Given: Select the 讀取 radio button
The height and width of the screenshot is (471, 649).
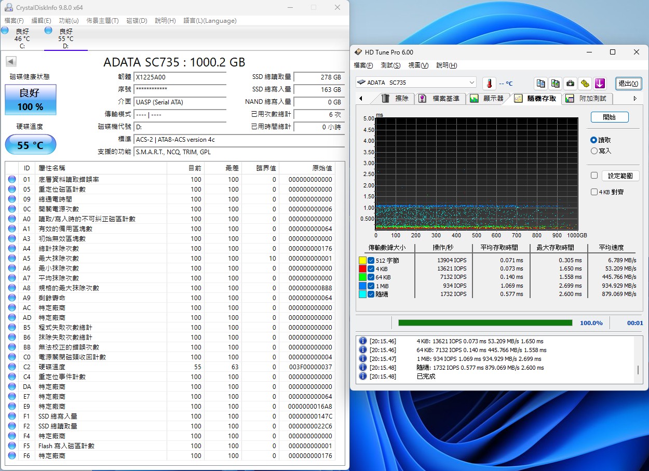Looking at the screenshot, I should click(x=594, y=140).
